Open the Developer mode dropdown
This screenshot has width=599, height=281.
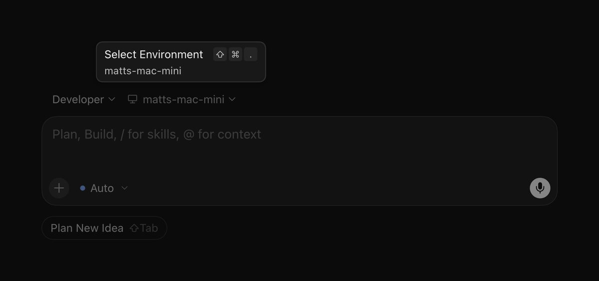[x=83, y=99]
